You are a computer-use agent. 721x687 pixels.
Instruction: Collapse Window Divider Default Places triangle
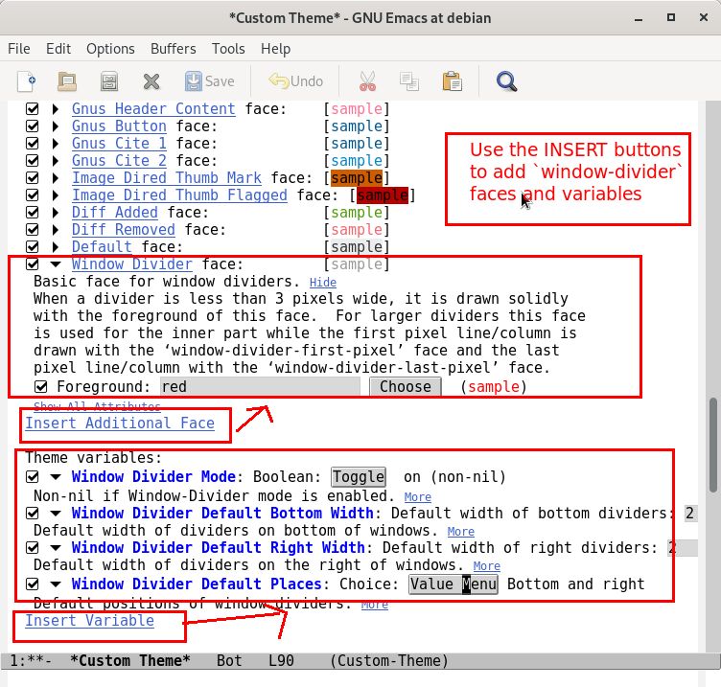point(56,584)
